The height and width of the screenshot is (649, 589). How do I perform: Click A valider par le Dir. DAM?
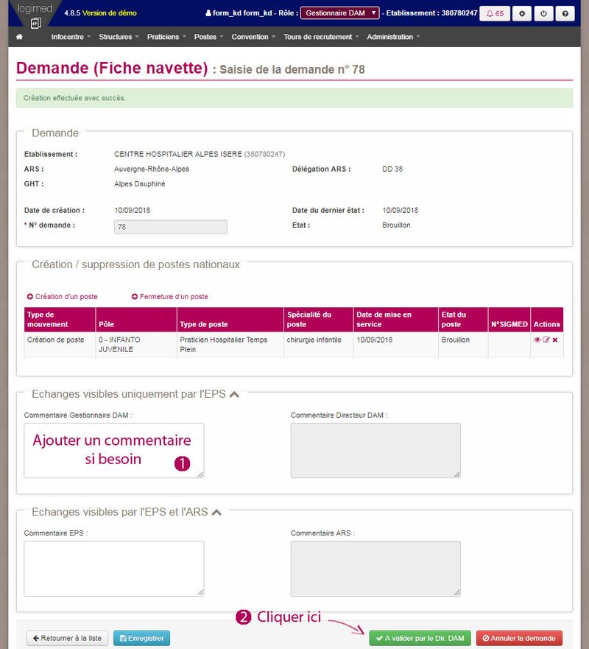(420, 638)
